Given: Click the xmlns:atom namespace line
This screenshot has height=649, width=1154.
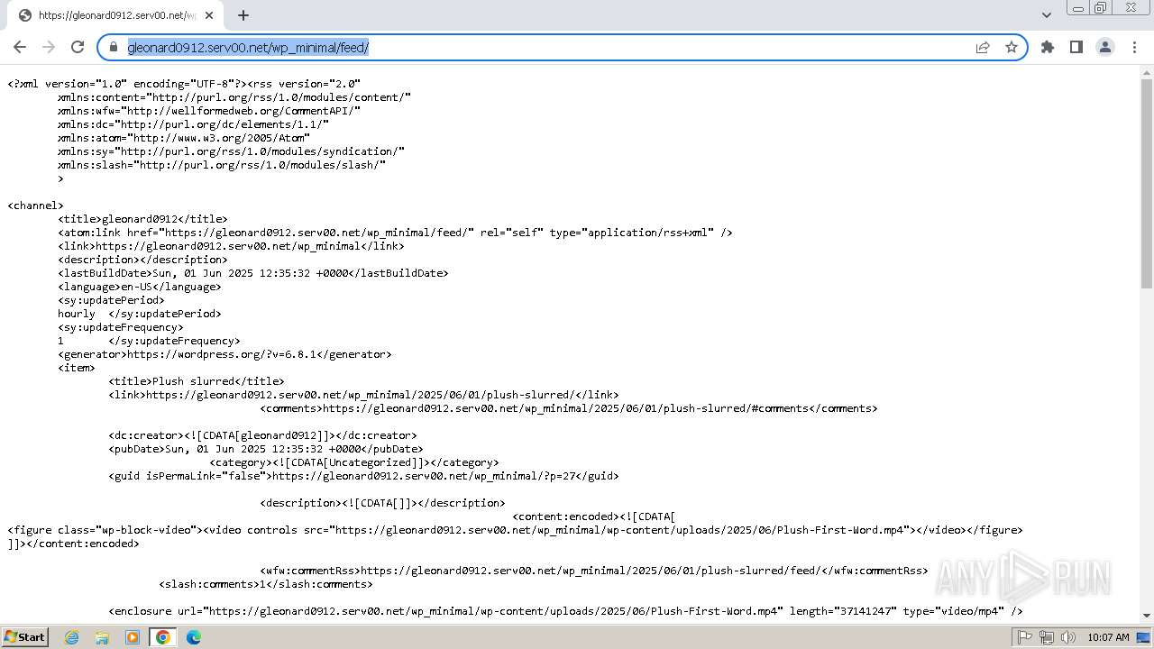Looking at the screenshot, I should [184, 138].
